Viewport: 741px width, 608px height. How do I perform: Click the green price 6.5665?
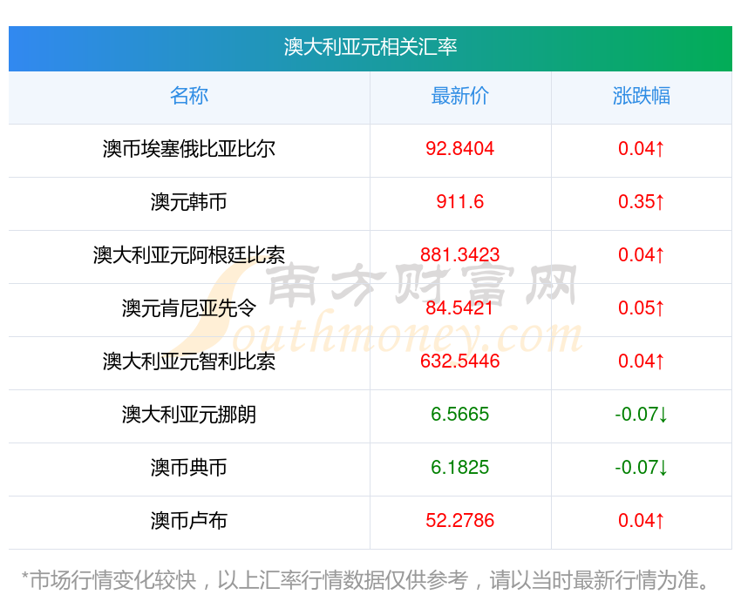click(459, 415)
